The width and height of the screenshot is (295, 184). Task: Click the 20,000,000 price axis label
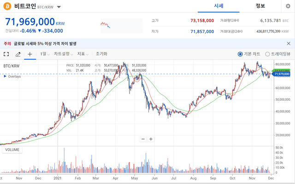[283, 135]
